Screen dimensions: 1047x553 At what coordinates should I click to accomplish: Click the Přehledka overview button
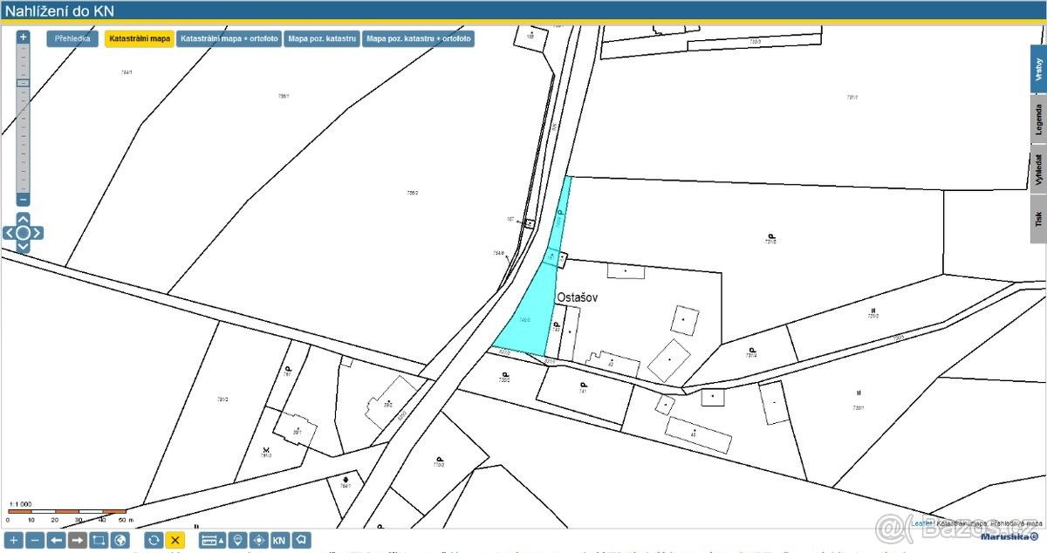coord(72,39)
